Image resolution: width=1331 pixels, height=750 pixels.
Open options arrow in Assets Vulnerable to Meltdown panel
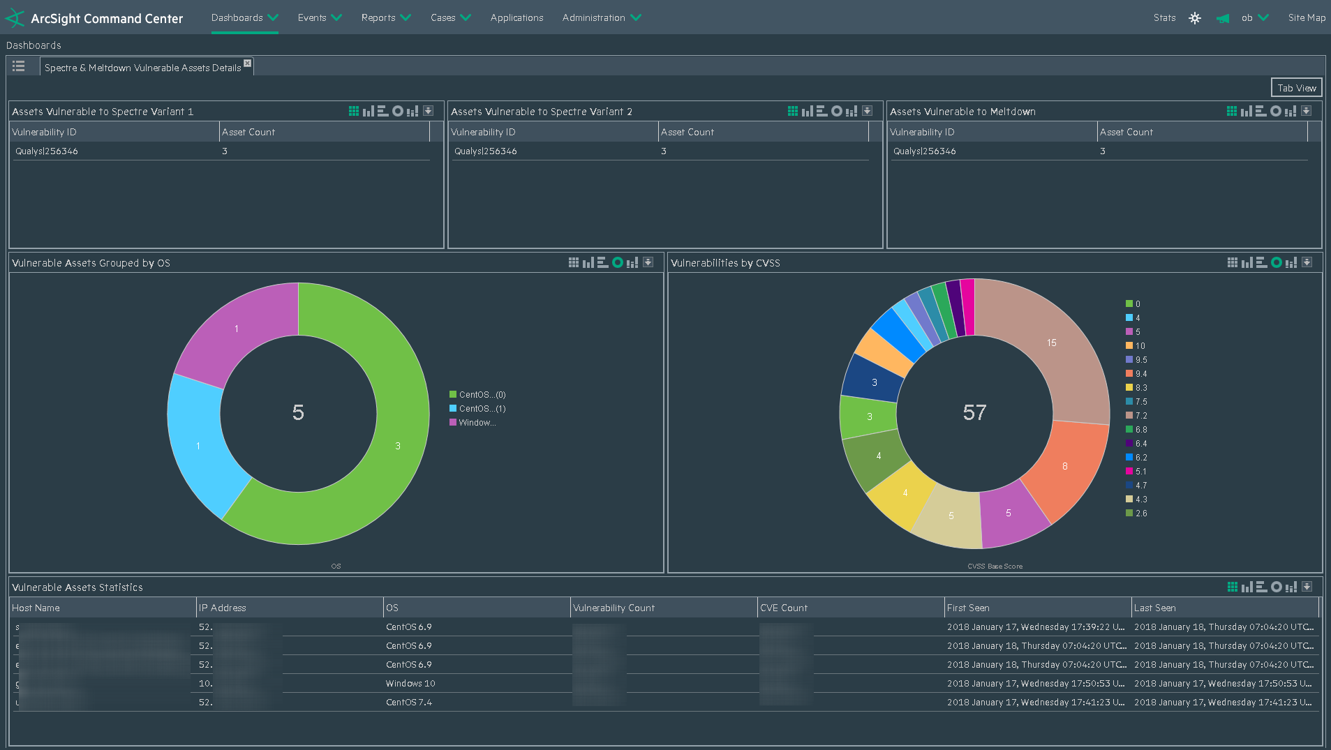click(1307, 111)
